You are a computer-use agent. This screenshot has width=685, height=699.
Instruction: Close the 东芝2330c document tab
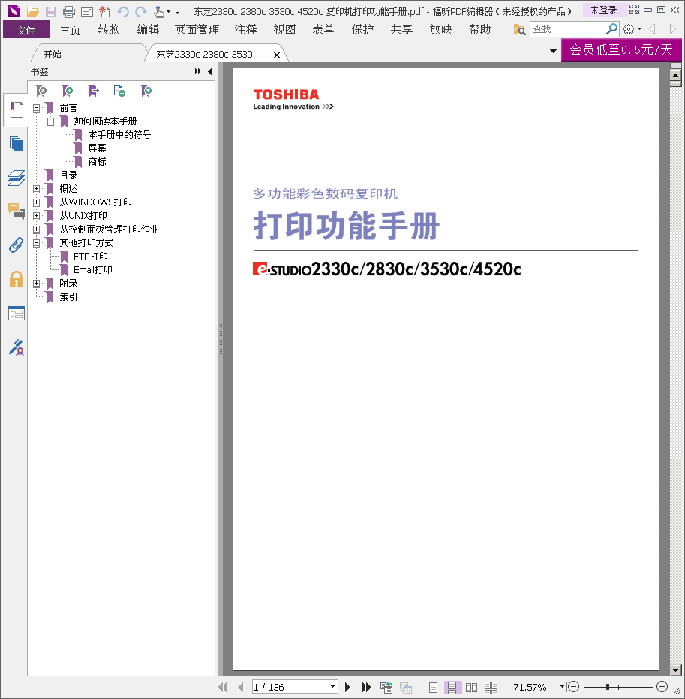[277, 55]
